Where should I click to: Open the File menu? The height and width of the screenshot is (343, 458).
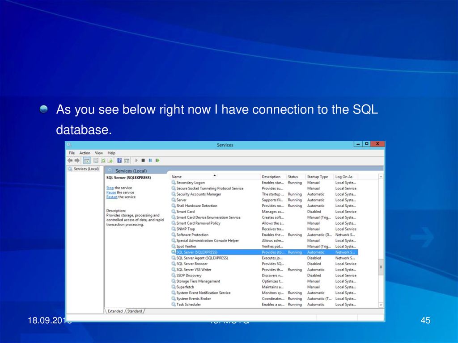[72, 153]
